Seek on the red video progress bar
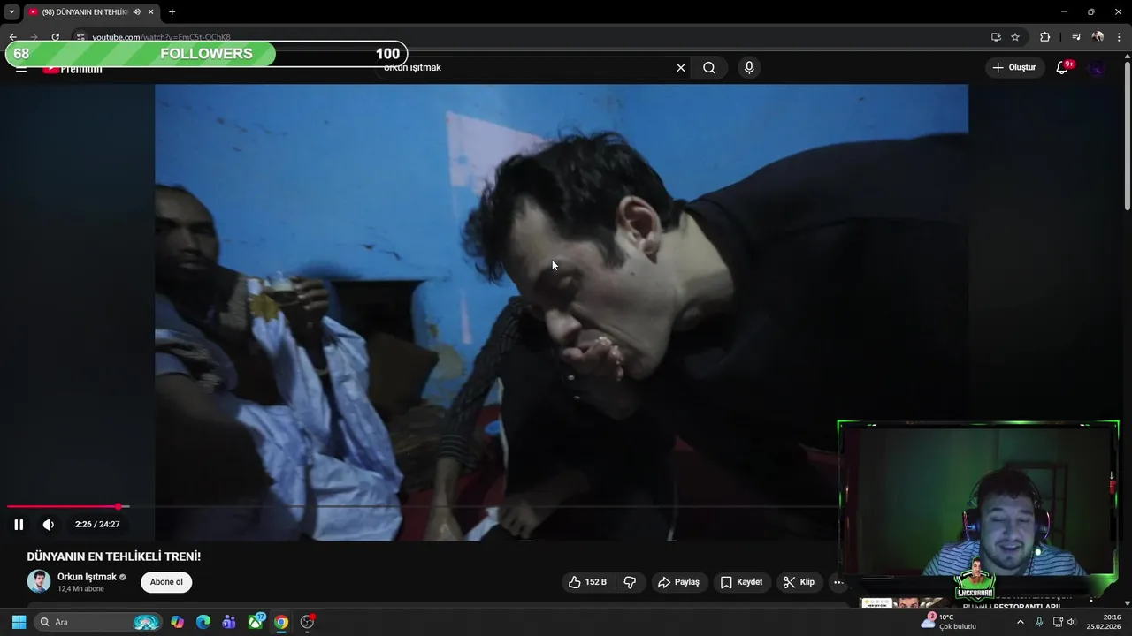Screen dimensions: 1132x636 tap(63, 506)
